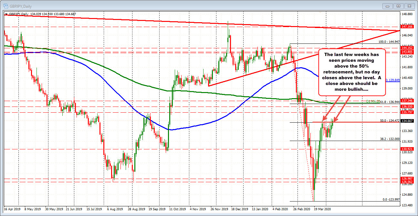Click the Fibonacci label 100.0 - 144.947

[x=390, y=42]
